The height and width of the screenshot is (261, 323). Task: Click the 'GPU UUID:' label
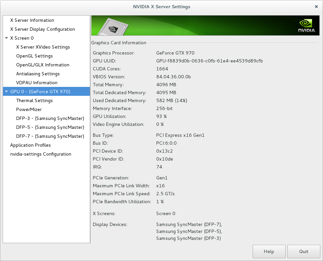104,61
